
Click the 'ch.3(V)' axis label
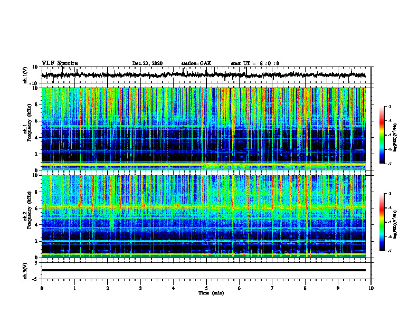[x=25, y=271]
